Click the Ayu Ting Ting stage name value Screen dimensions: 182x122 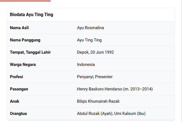(89, 40)
